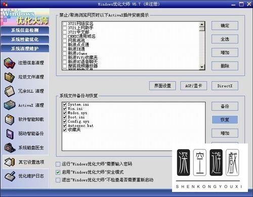The height and width of the screenshot is (197, 253).
Task: Open the 界面设置 button
Action: pos(162,86)
